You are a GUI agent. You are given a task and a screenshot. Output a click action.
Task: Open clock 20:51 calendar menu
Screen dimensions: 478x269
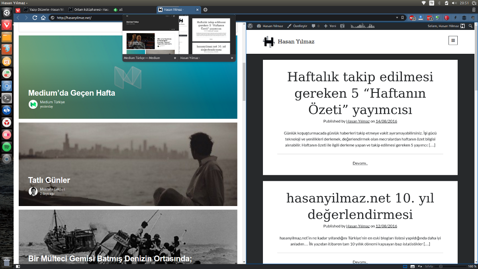coord(464,3)
